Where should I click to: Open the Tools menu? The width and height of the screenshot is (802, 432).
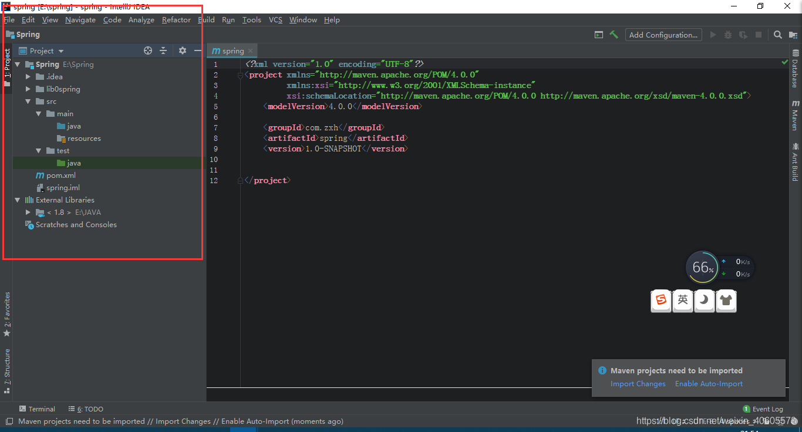click(x=252, y=20)
